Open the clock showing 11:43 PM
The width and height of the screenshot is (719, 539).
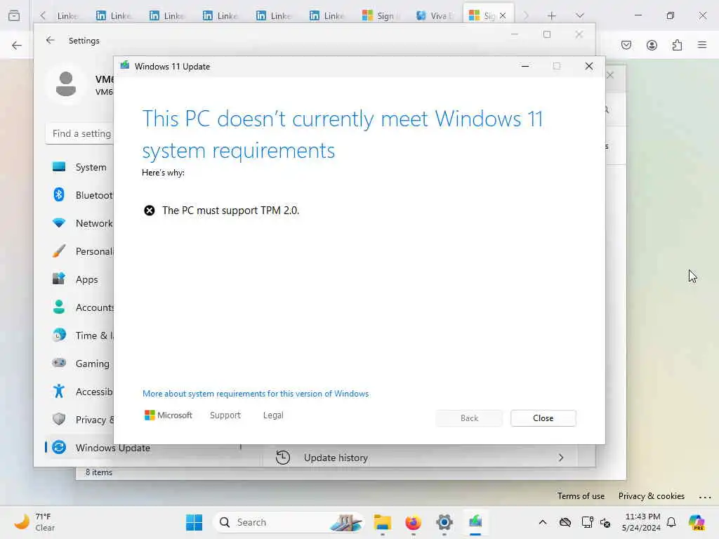tap(642, 522)
